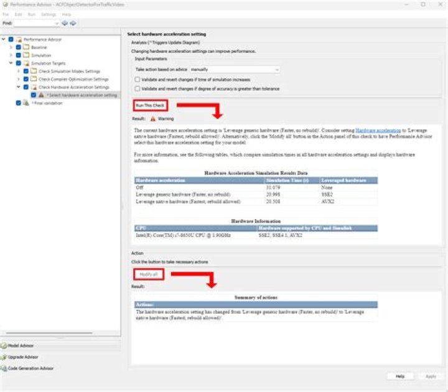448x392 pixels.
Task: Open the Run menu
Action: coord(32,14)
